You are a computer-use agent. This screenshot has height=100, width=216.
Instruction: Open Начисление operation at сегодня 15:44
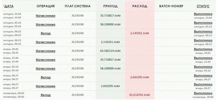coord(46,16)
